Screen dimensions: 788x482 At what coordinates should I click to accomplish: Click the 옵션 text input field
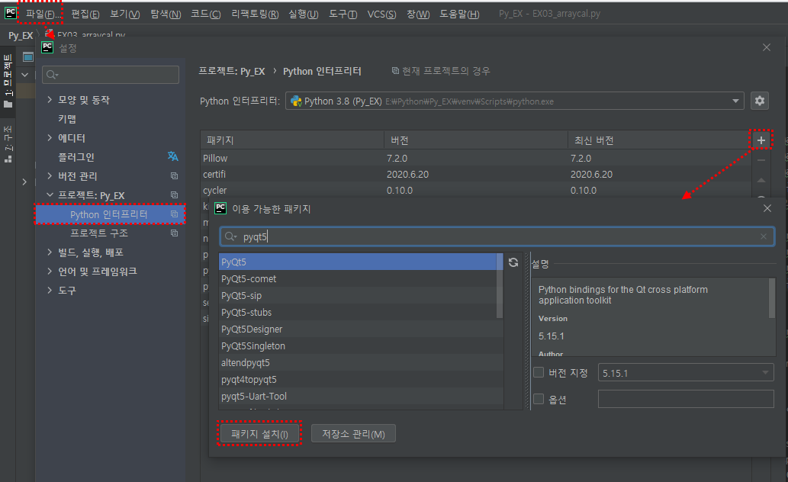point(686,399)
